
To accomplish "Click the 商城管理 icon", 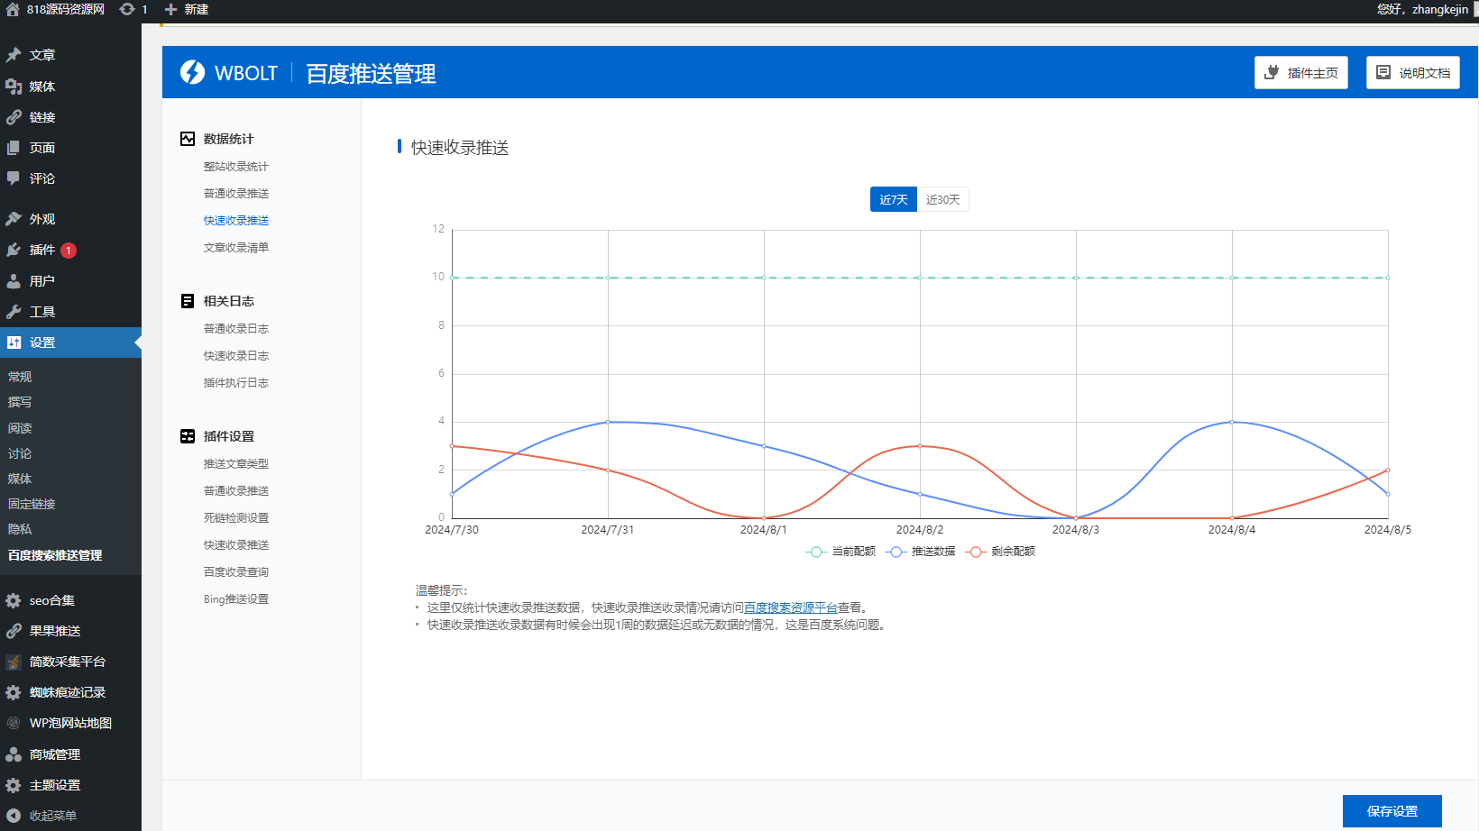I will [14, 754].
